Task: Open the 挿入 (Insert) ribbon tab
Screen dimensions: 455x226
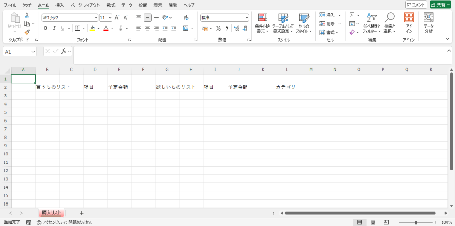Action: [60, 5]
